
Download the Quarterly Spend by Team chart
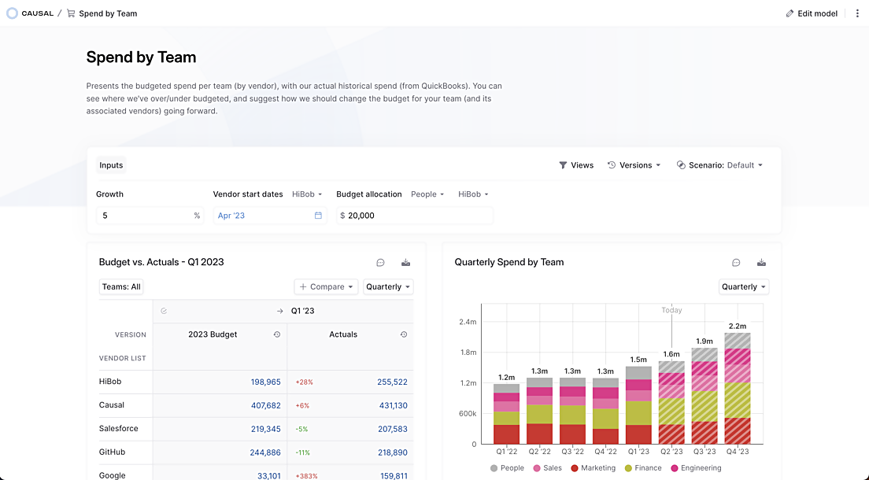tap(761, 263)
